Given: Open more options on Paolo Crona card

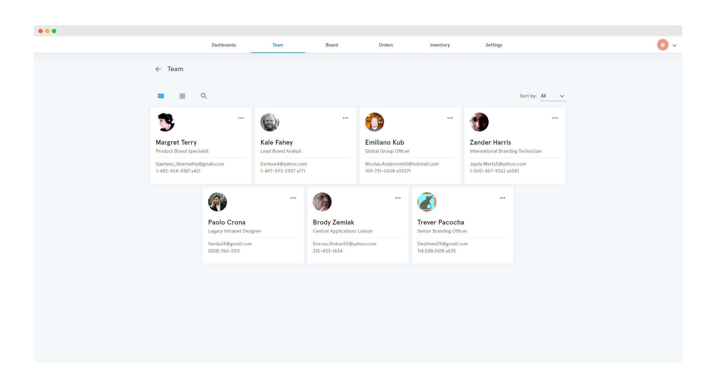Looking at the screenshot, I should 293,198.
